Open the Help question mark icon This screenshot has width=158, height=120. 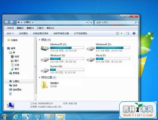click(x=134, y=33)
